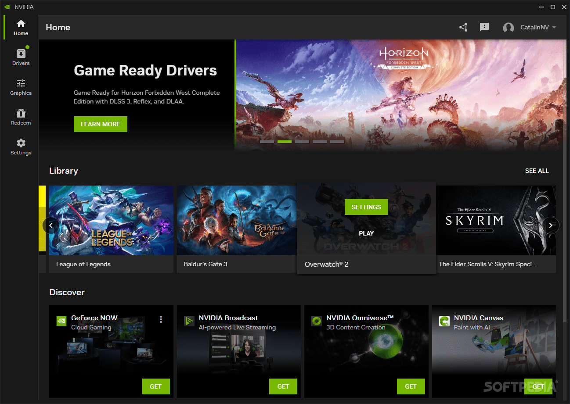
Task: Click the GeForce NOW app icon
Action: pyautogui.click(x=61, y=321)
